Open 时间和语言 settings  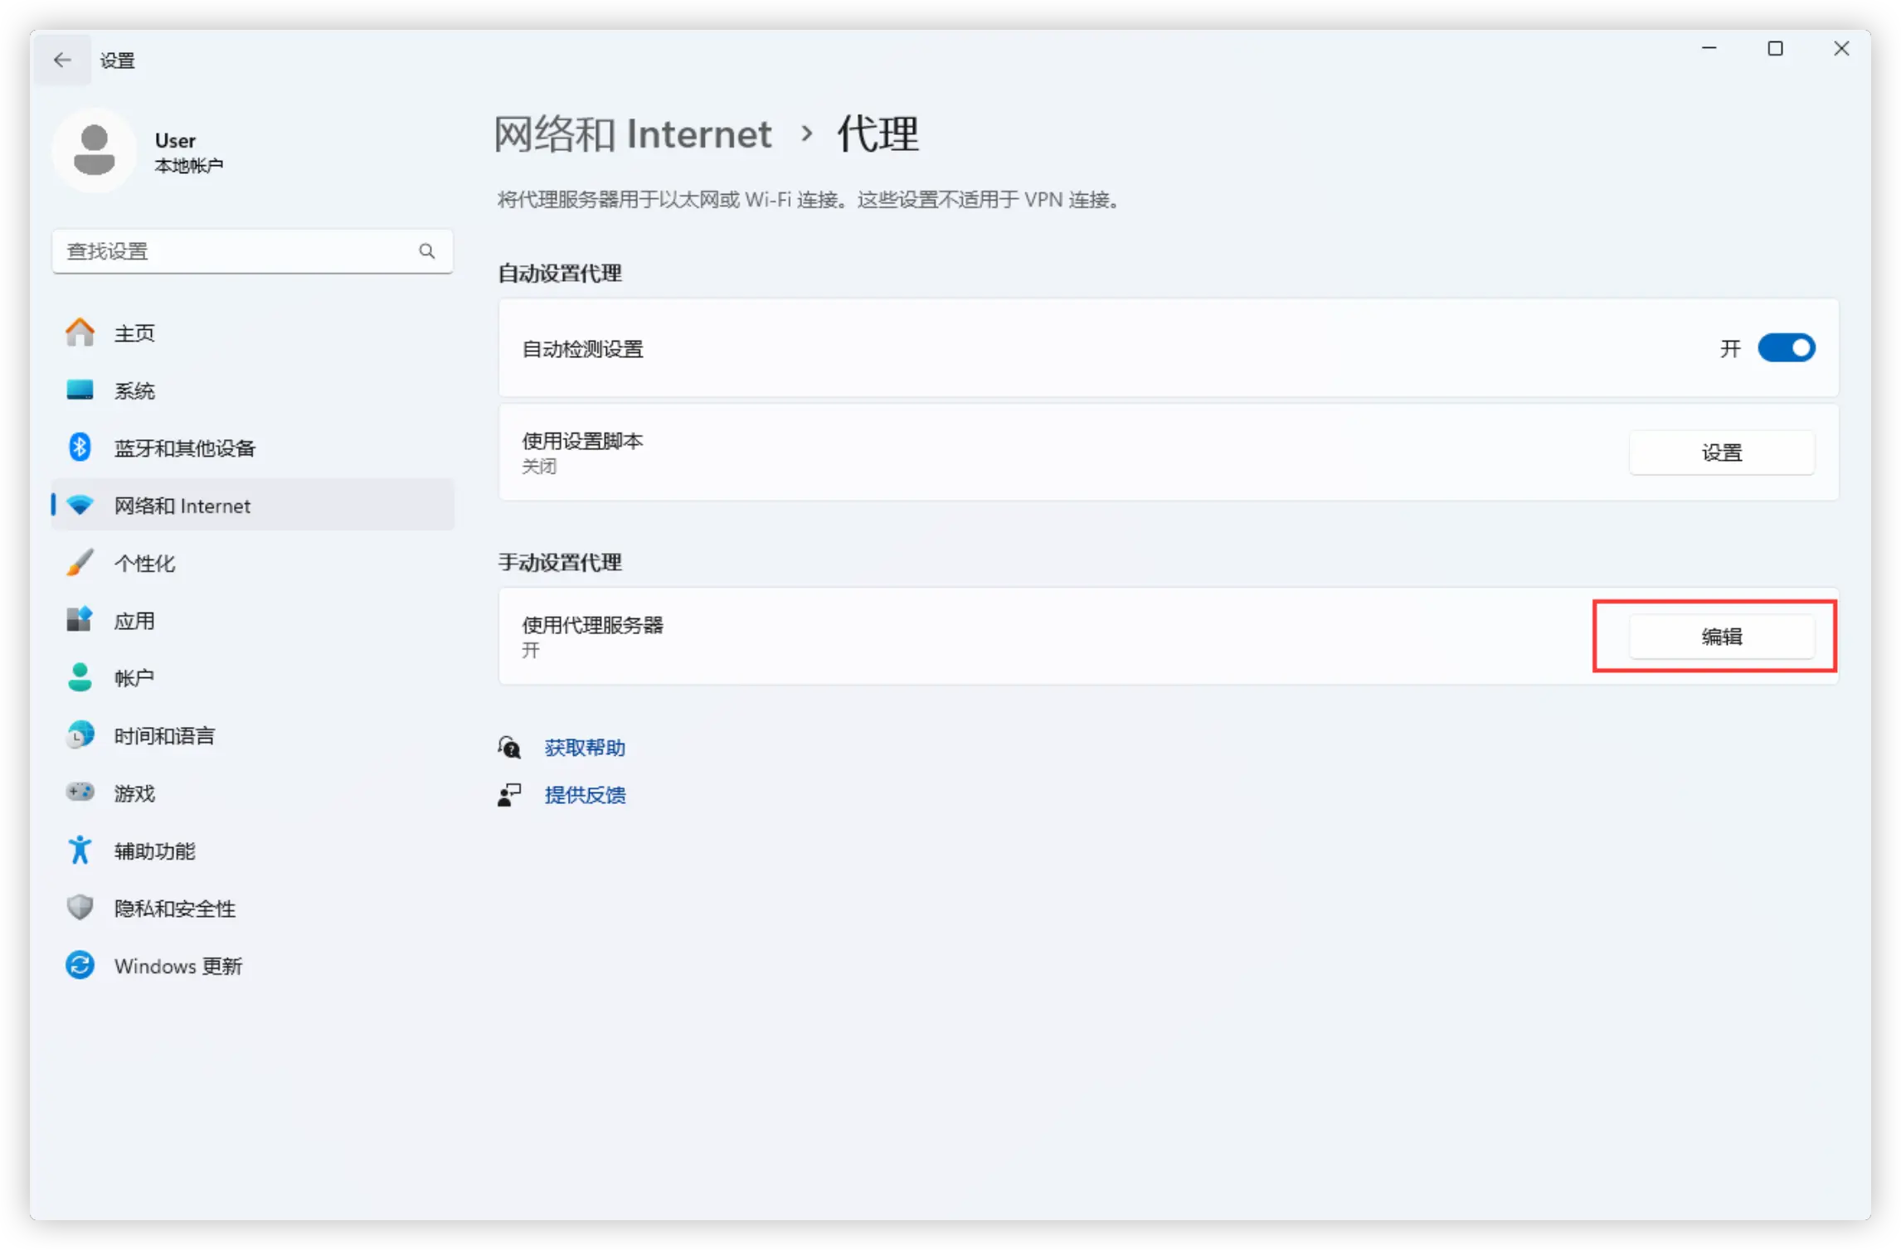(253, 735)
